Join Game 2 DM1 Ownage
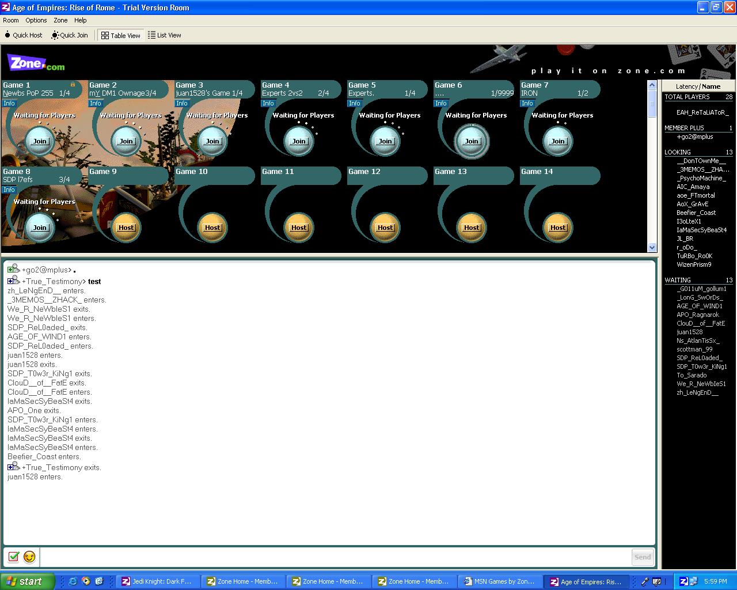Image resolution: width=737 pixels, height=590 pixels. coord(126,141)
